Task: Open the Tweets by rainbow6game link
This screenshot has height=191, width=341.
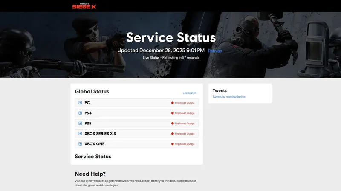Action: pyautogui.click(x=229, y=97)
